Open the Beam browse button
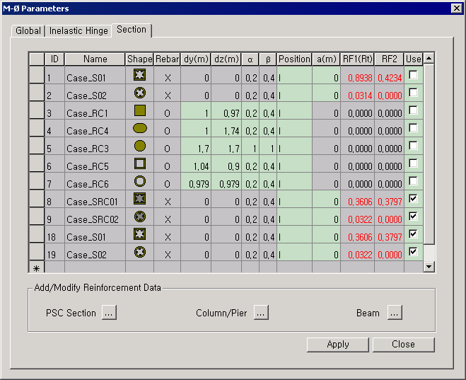The width and height of the screenshot is (466, 380). [394, 313]
